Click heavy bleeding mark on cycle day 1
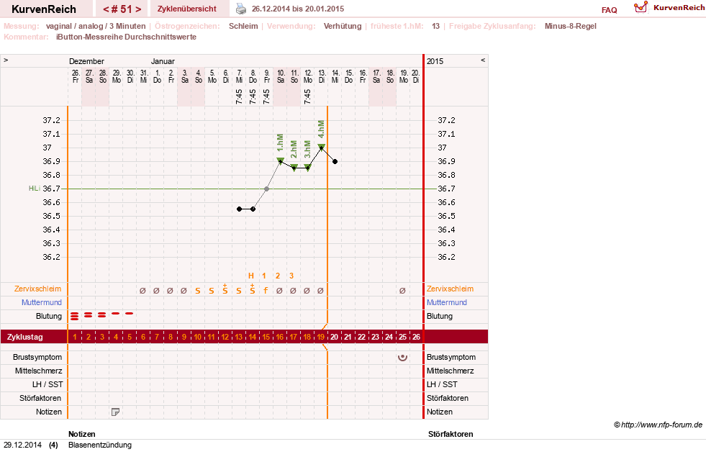Viewport: 706px width, 462px height. 75,316
